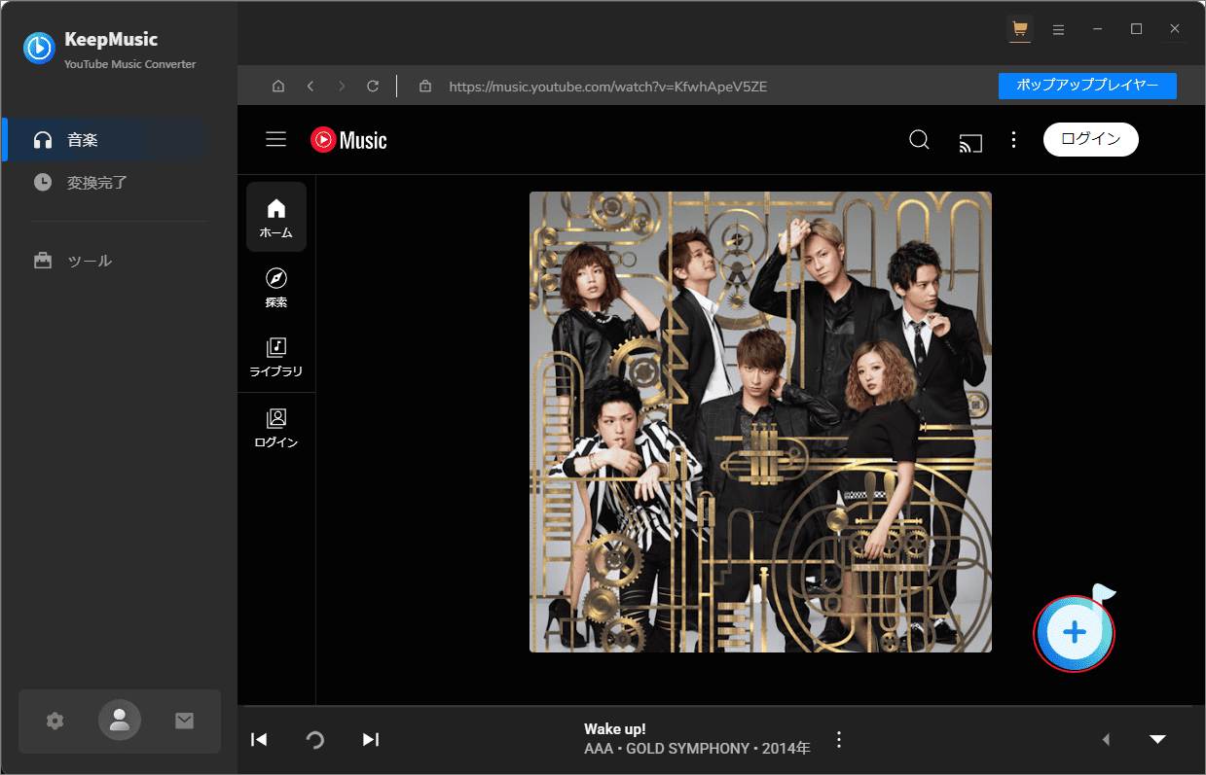Click the user profile avatar icon
Image resolution: width=1206 pixels, height=775 pixels.
tap(120, 720)
